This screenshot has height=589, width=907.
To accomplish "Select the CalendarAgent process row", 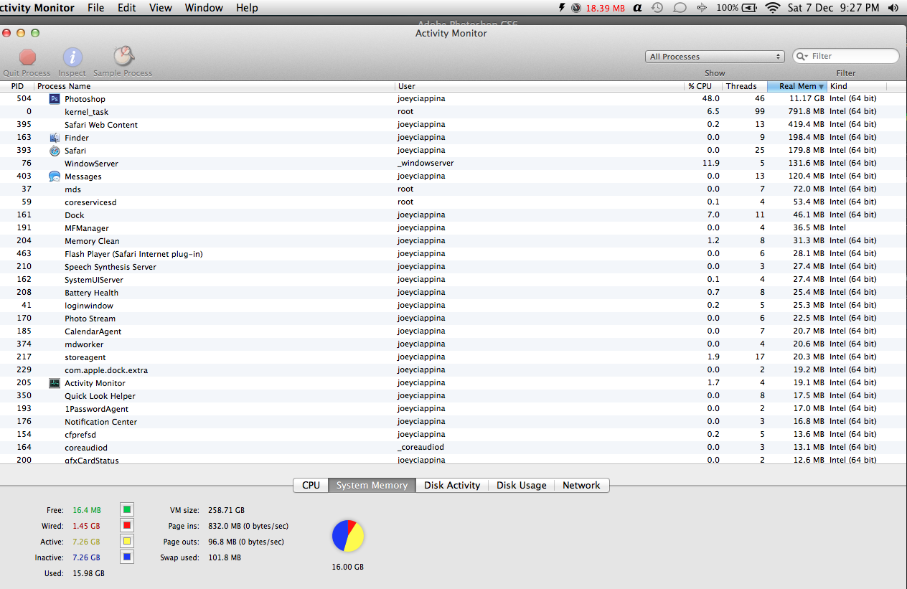I will pyautogui.click(x=454, y=331).
